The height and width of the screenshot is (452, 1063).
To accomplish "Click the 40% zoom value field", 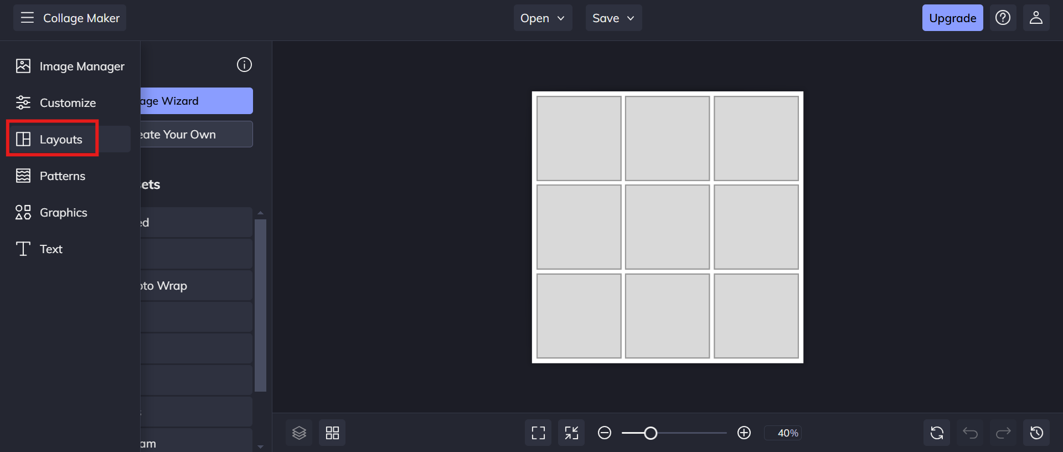I will 783,433.
